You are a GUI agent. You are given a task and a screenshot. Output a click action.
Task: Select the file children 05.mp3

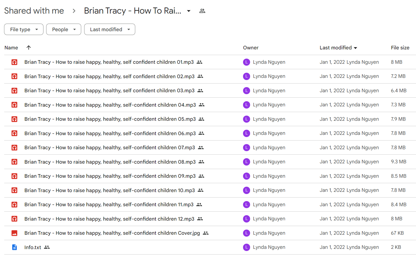pos(110,119)
